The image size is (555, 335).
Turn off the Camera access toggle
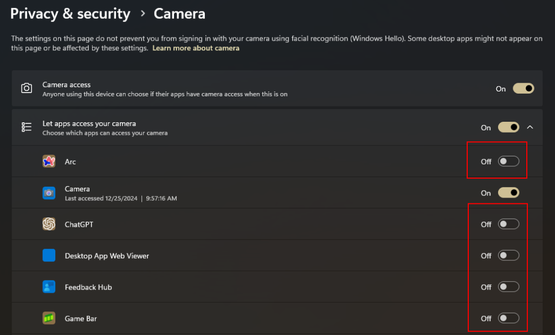pos(524,88)
